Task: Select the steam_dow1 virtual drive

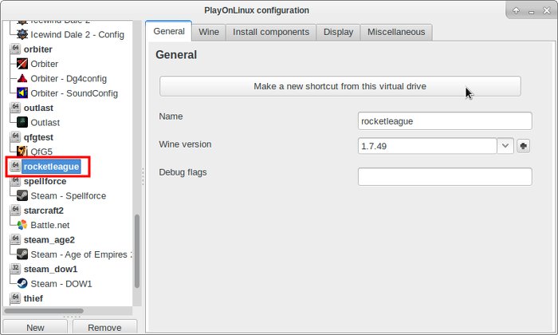Action: [50, 269]
